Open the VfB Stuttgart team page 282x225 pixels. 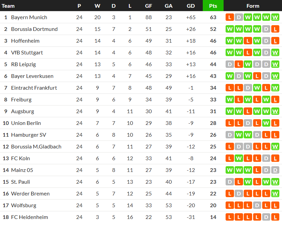[x=27, y=52]
